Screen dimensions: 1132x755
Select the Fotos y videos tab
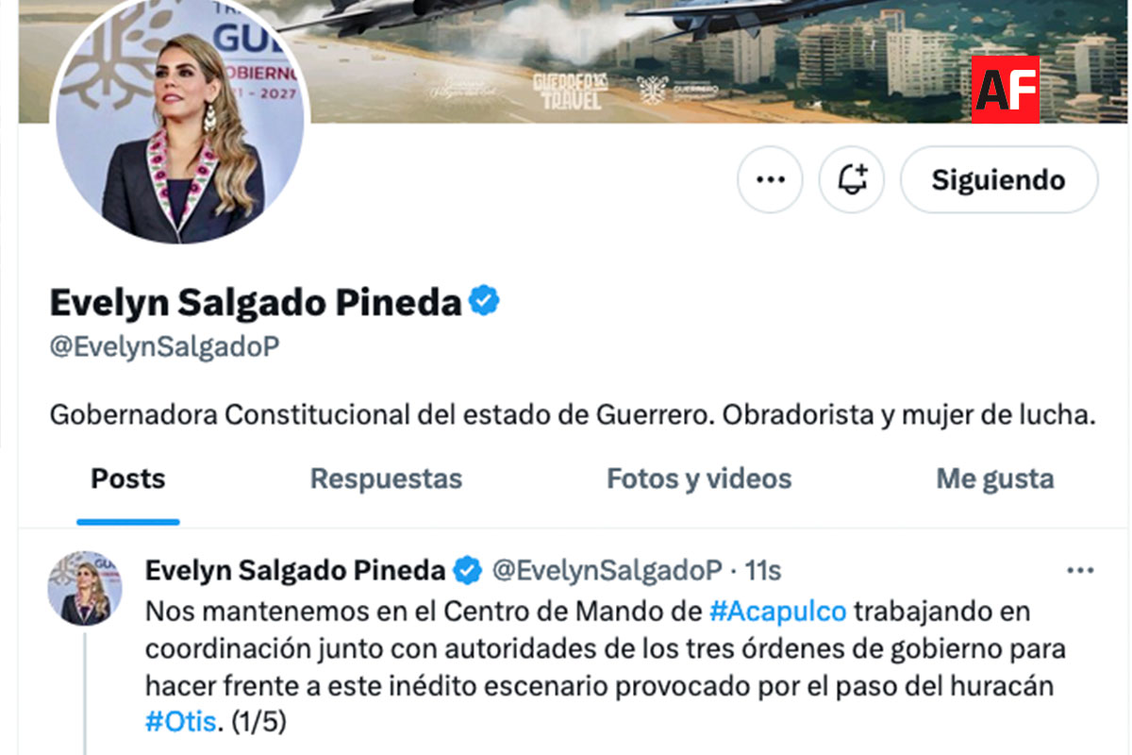(699, 479)
